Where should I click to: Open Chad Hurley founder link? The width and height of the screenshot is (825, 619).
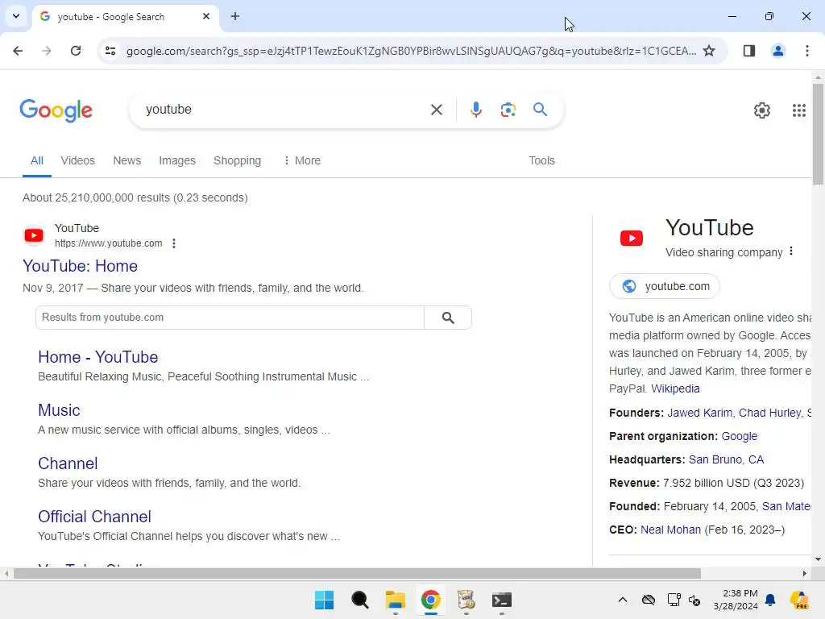[769, 413]
